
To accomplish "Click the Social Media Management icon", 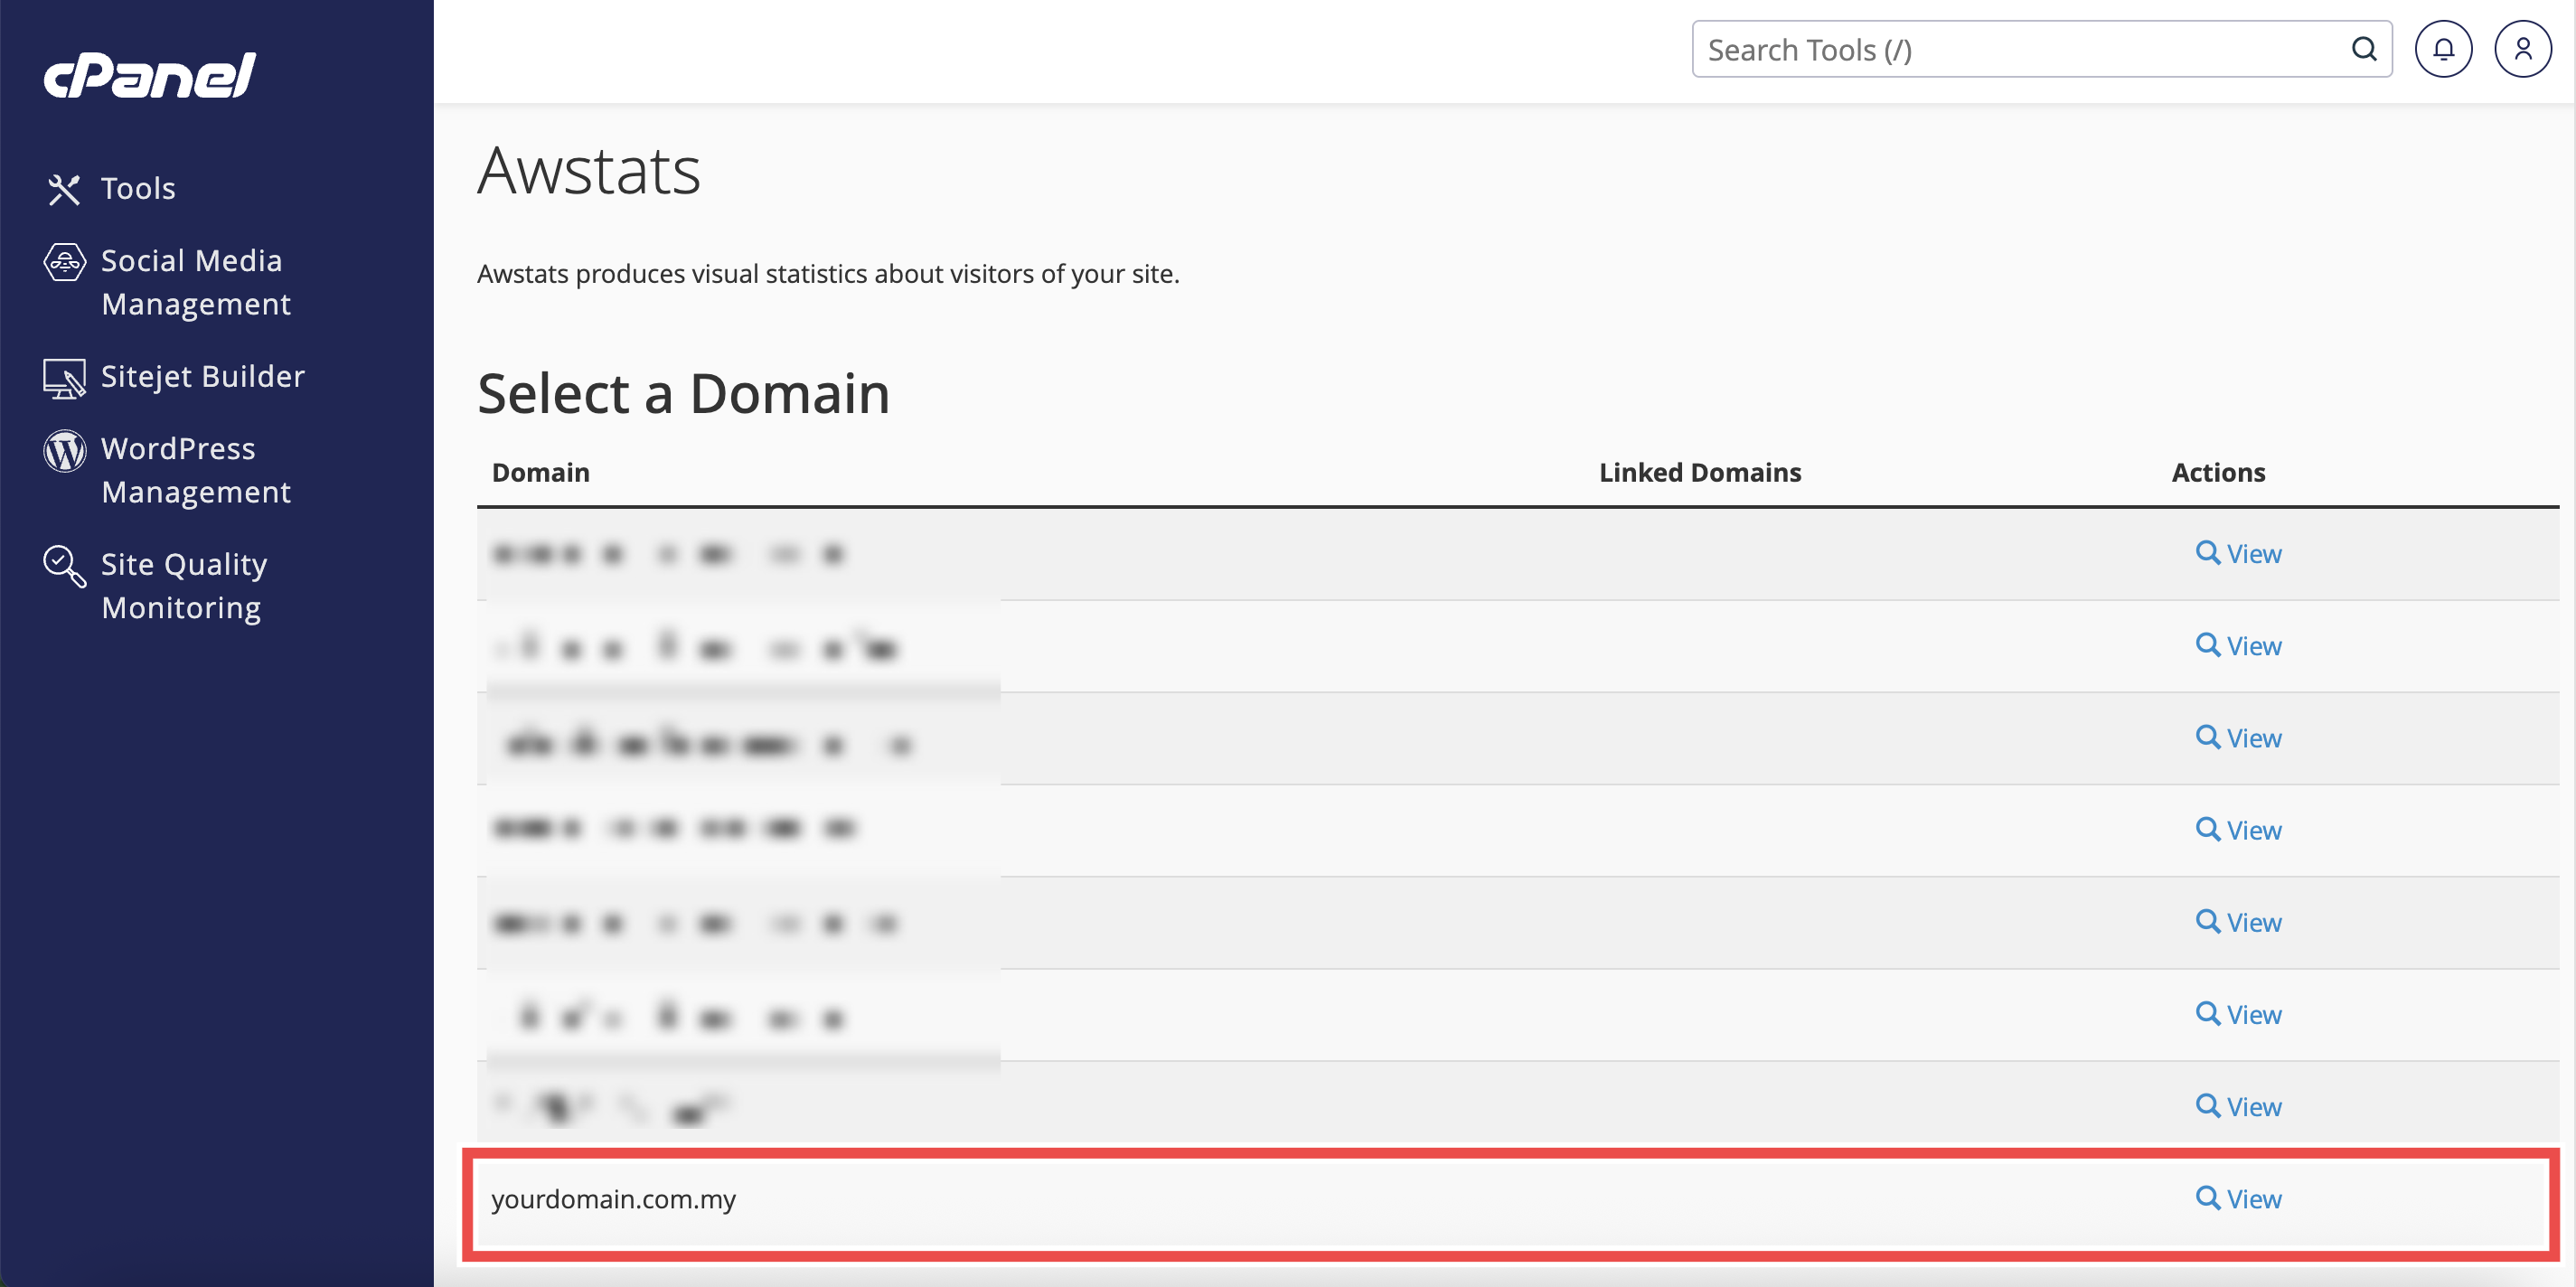I will tap(64, 262).
